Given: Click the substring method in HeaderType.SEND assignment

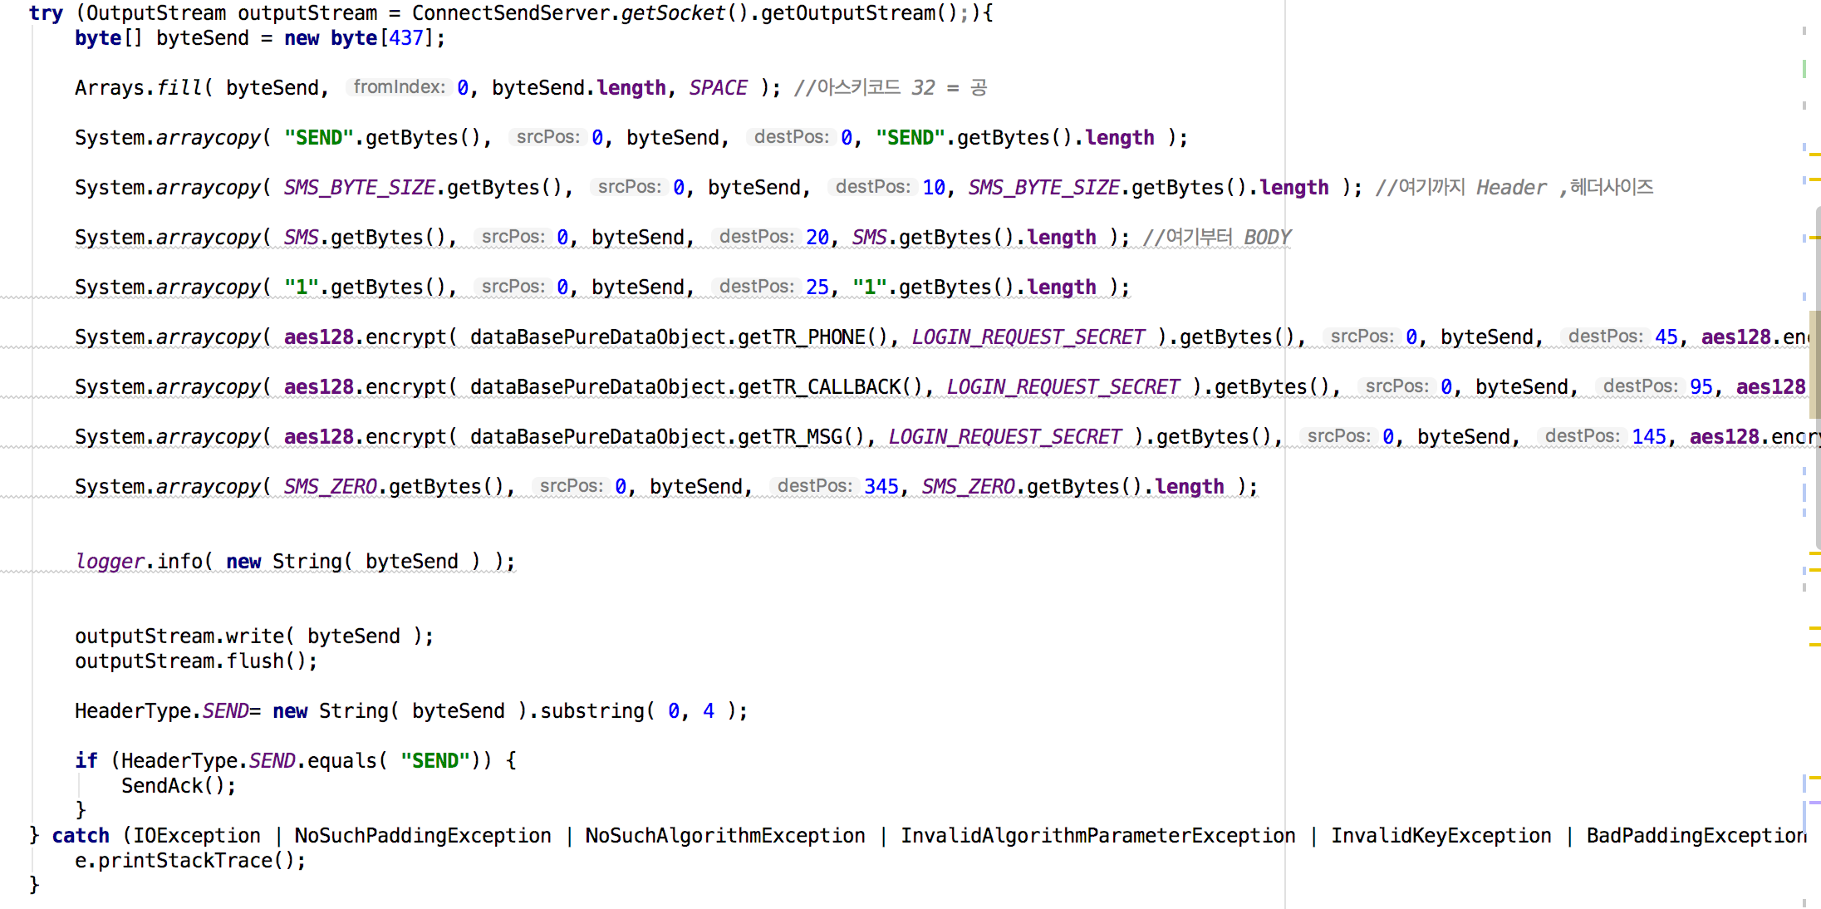Looking at the screenshot, I should coord(591,711).
